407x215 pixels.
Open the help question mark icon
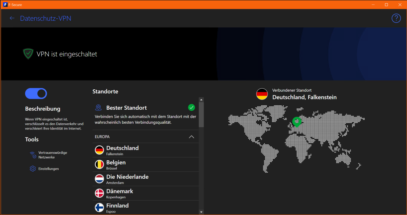click(396, 18)
